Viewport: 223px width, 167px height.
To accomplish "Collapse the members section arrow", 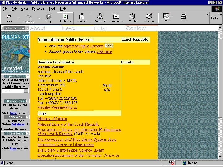I will 28,133.
